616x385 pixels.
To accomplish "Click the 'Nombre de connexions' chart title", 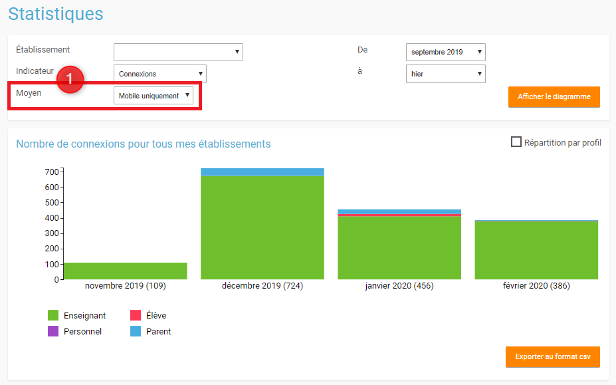I will pos(144,144).
